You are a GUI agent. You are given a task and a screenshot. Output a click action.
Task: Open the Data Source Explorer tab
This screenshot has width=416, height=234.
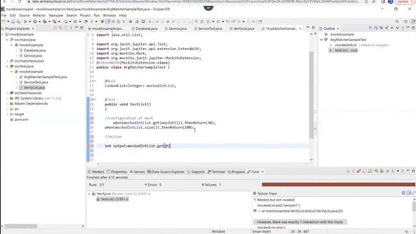click(x=166, y=172)
